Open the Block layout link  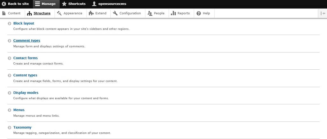click(x=24, y=23)
